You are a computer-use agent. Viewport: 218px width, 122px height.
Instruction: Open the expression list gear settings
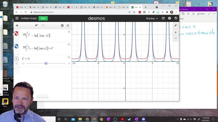coord(62,25)
